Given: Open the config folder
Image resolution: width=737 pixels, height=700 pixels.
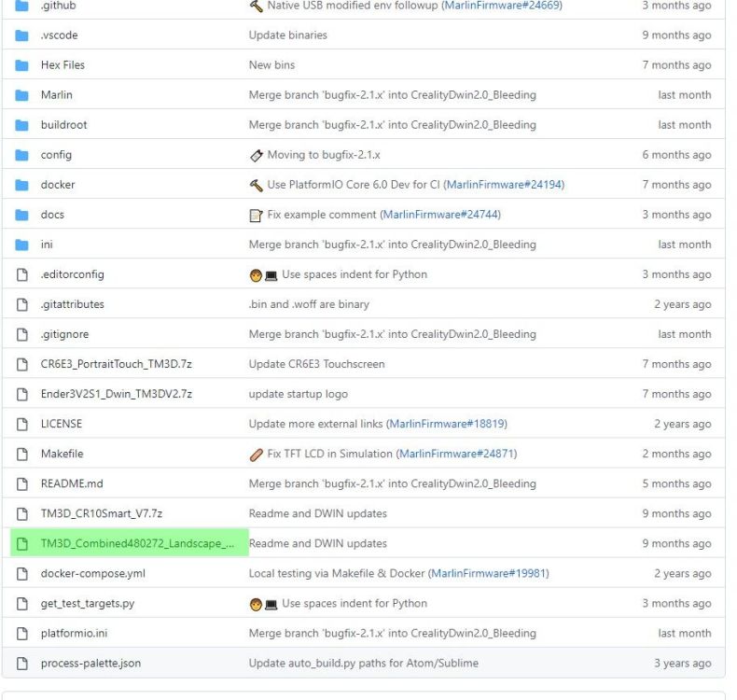Looking at the screenshot, I should point(56,155).
